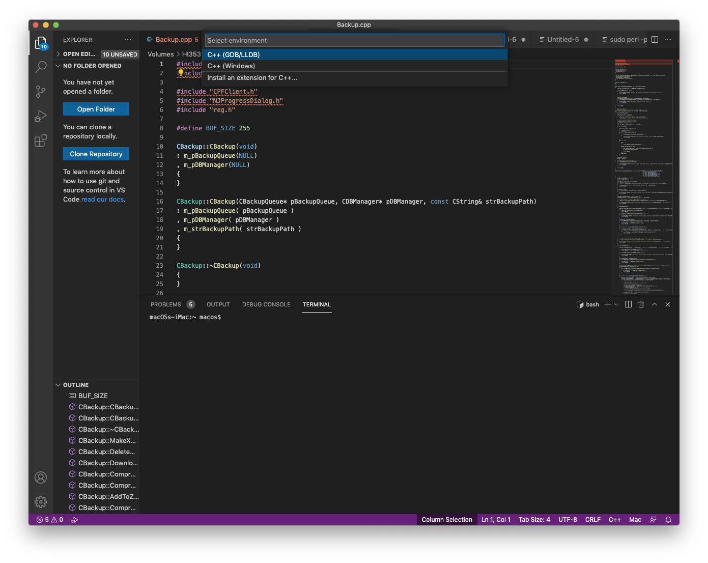
Task: Click the bash terminal profile label
Action: click(x=588, y=304)
